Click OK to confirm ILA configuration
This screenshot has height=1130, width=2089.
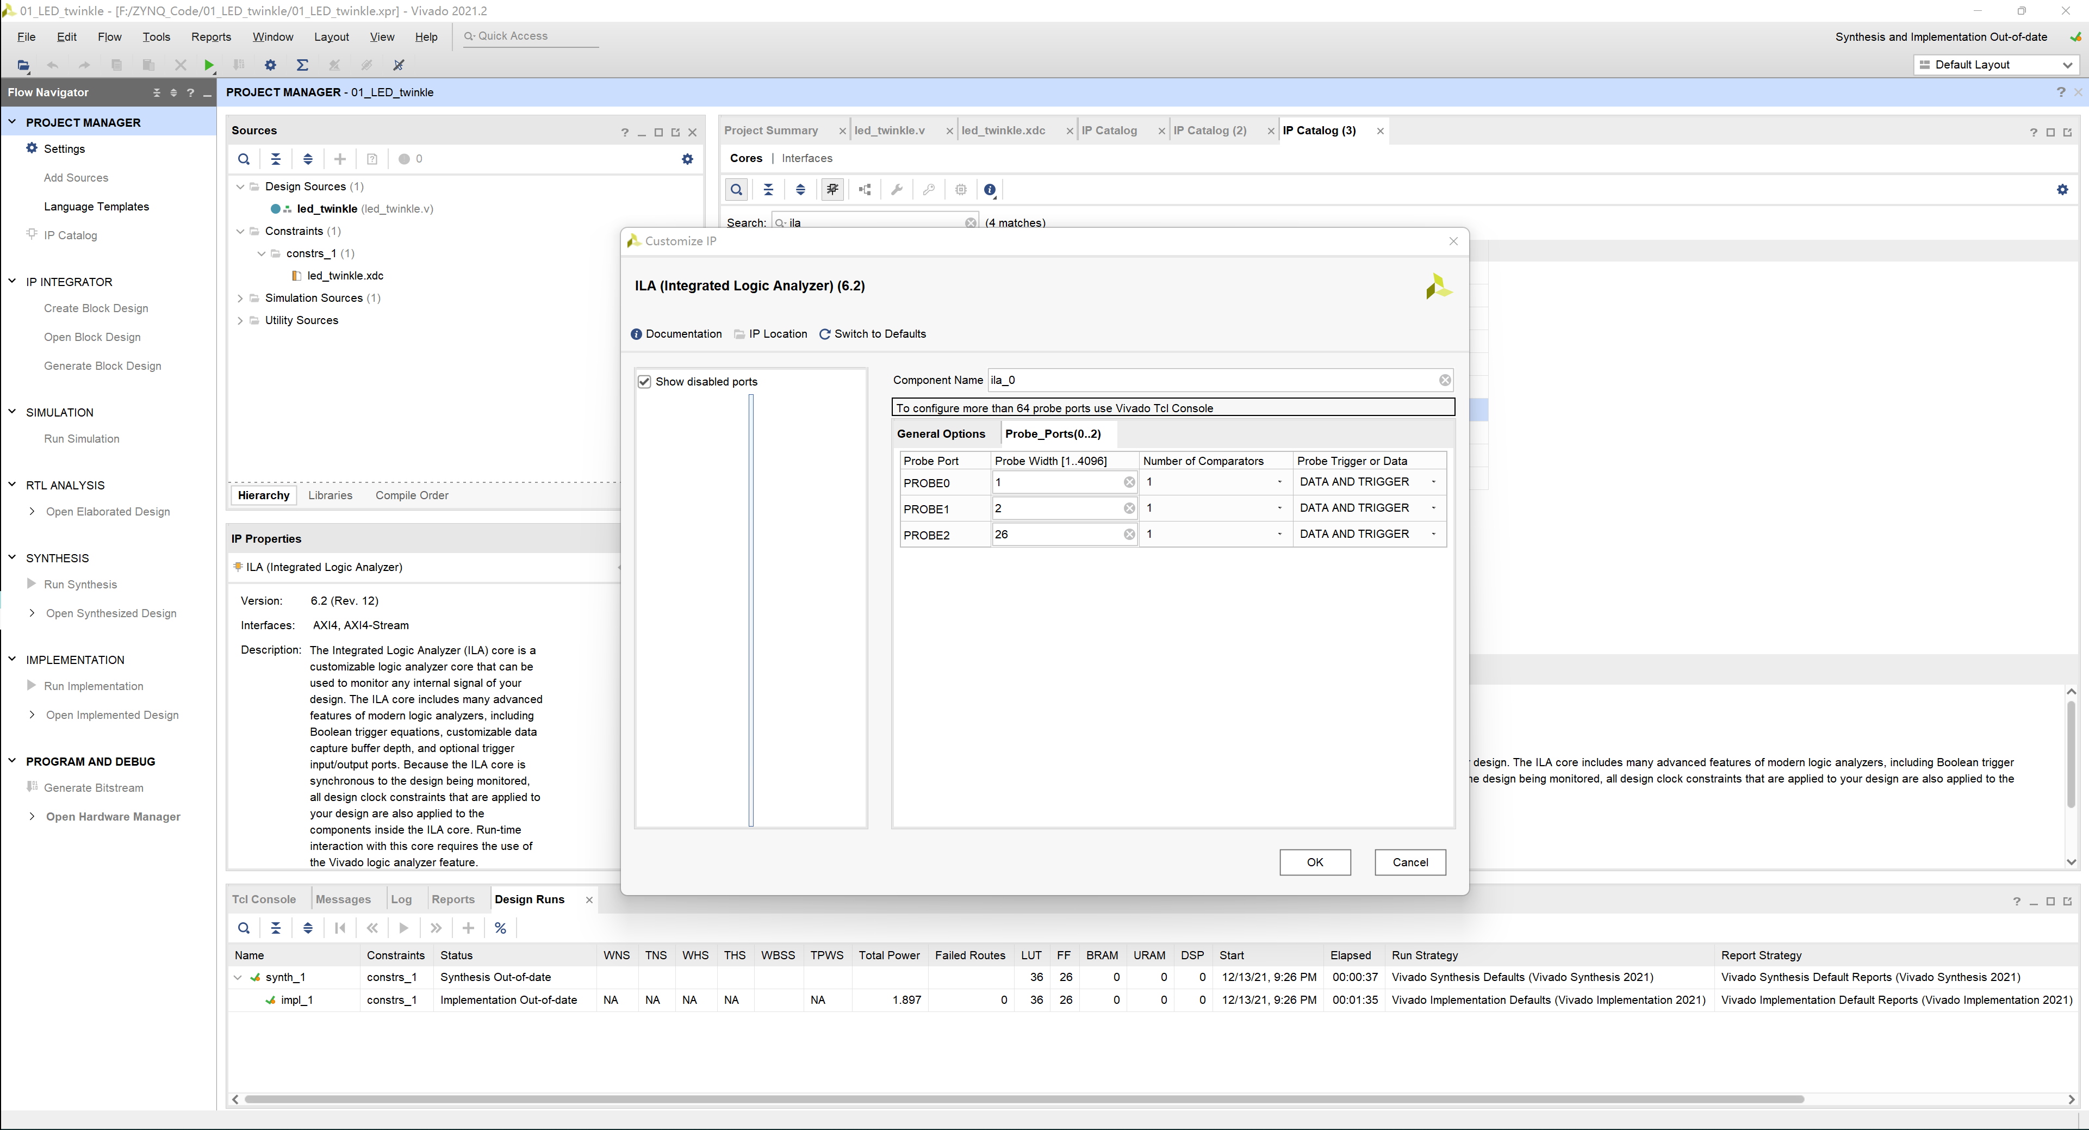pos(1314,861)
